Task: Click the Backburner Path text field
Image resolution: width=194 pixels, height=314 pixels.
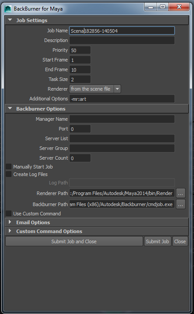Action: point(122,204)
